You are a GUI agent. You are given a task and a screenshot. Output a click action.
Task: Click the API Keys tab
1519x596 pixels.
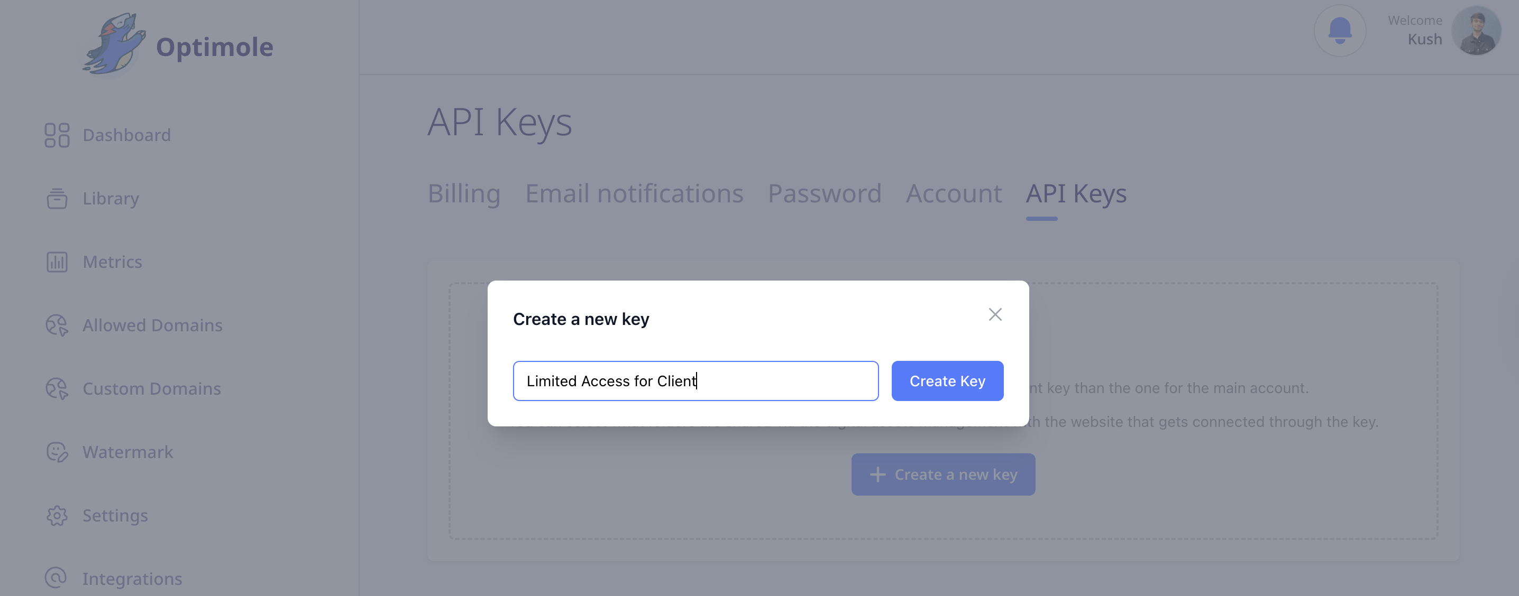pos(1076,194)
